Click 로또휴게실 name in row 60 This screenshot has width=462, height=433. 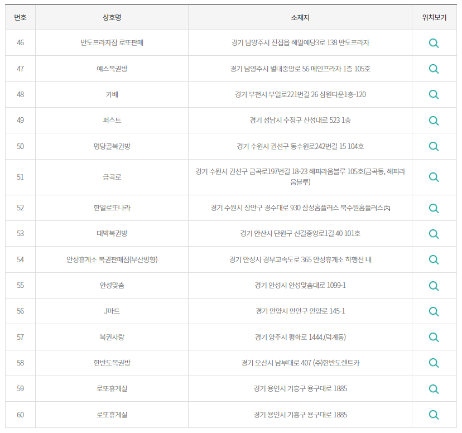(112, 415)
